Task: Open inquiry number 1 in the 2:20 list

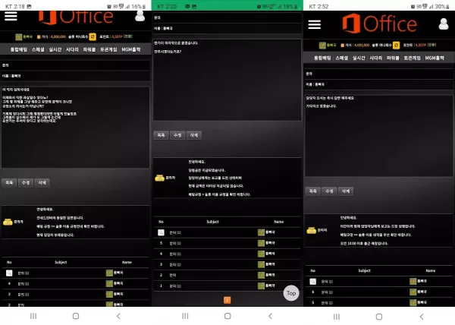Action: pyautogui.click(x=227, y=286)
